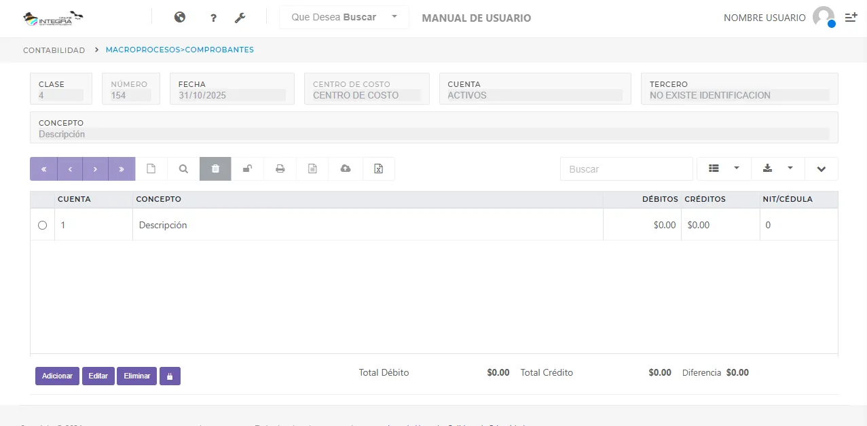Export to Excel using the Excel icon
867x426 pixels.
tap(378, 168)
